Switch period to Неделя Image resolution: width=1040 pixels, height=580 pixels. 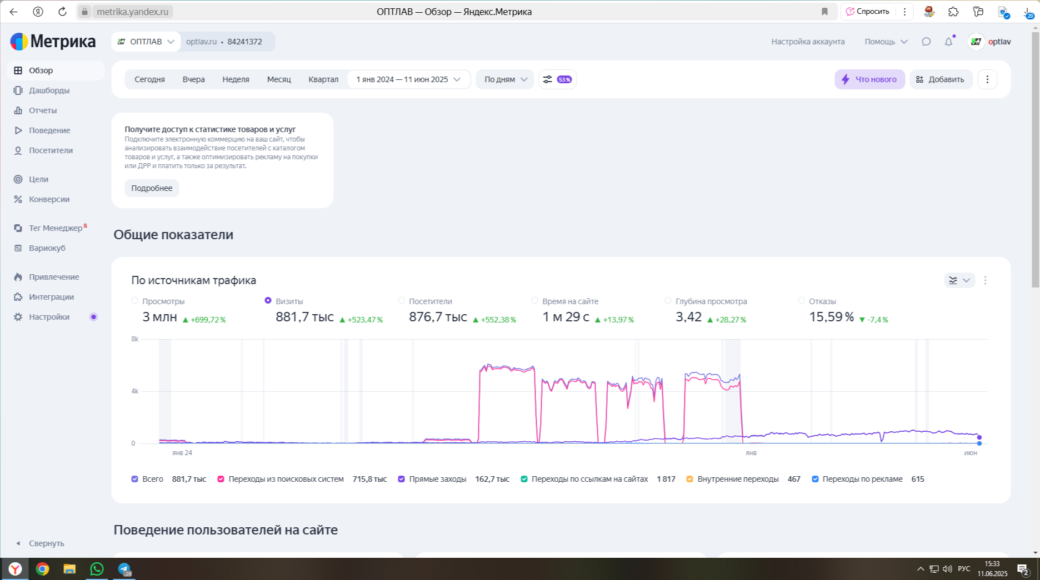click(236, 79)
